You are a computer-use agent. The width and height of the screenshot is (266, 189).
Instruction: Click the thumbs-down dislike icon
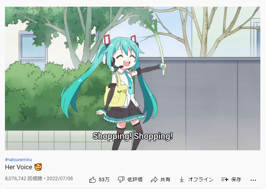(x=121, y=179)
